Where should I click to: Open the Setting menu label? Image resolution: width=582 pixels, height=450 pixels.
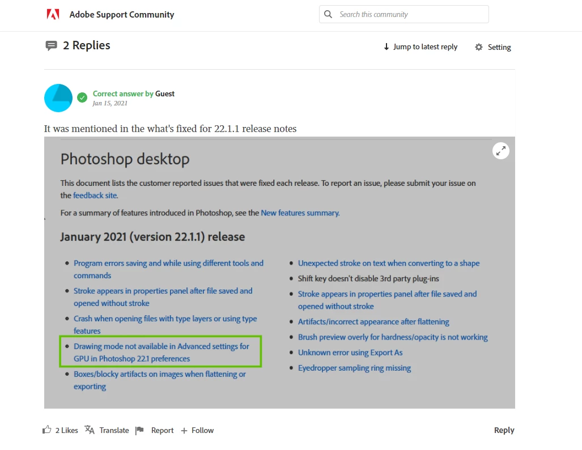(499, 47)
